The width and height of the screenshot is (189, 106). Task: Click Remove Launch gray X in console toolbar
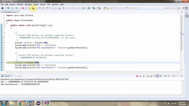(x=140, y=76)
